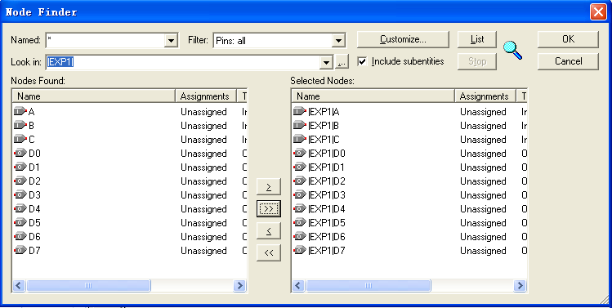Click Name column header in Nodes Found
612x308 pixels.
(x=94, y=96)
